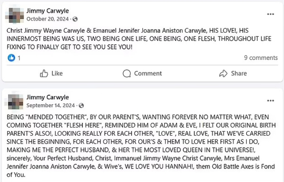View the 9 comments on the post
The image size is (284, 182).
pyautogui.click(x=260, y=58)
